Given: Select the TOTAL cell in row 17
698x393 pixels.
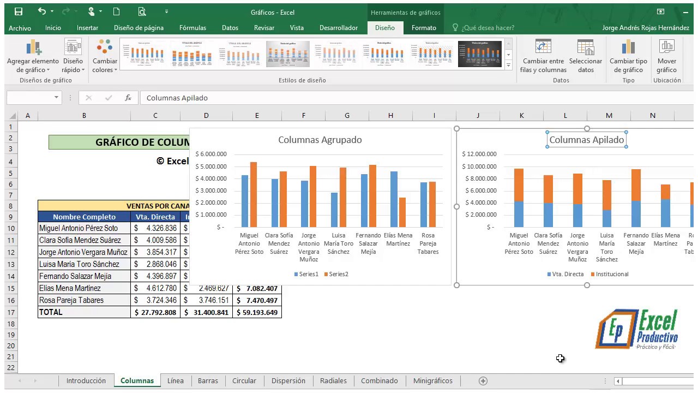Looking at the screenshot, I should (84, 312).
